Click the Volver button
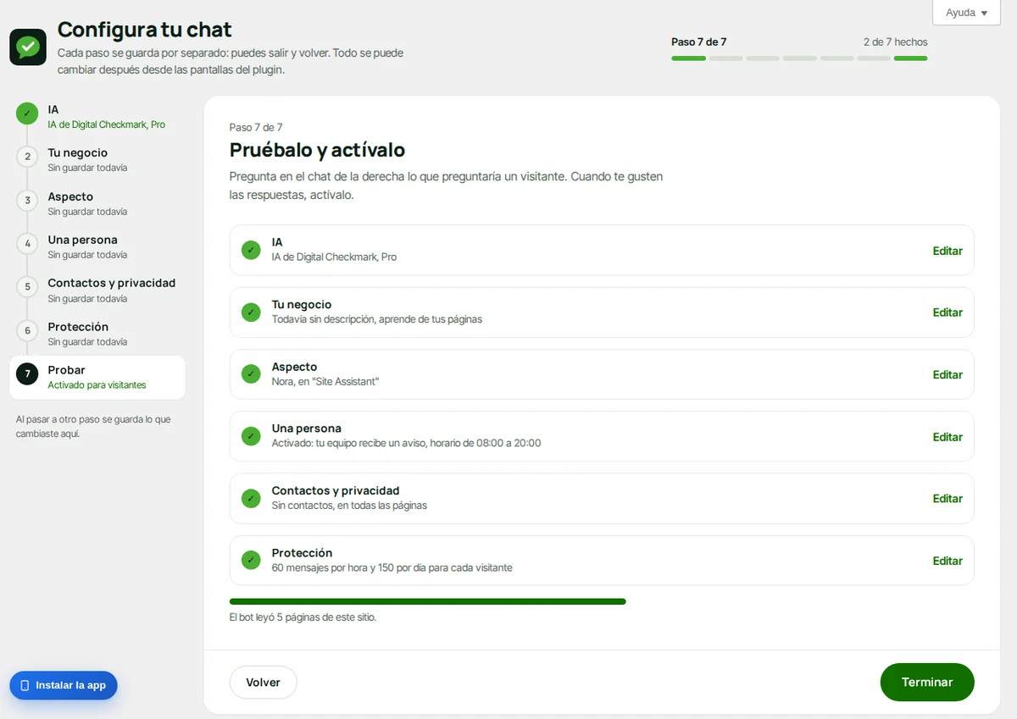This screenshot has width=1017, height=719. (263, 682)
